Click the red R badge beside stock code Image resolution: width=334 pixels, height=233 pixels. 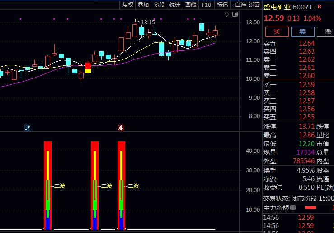tap(320, 6)
